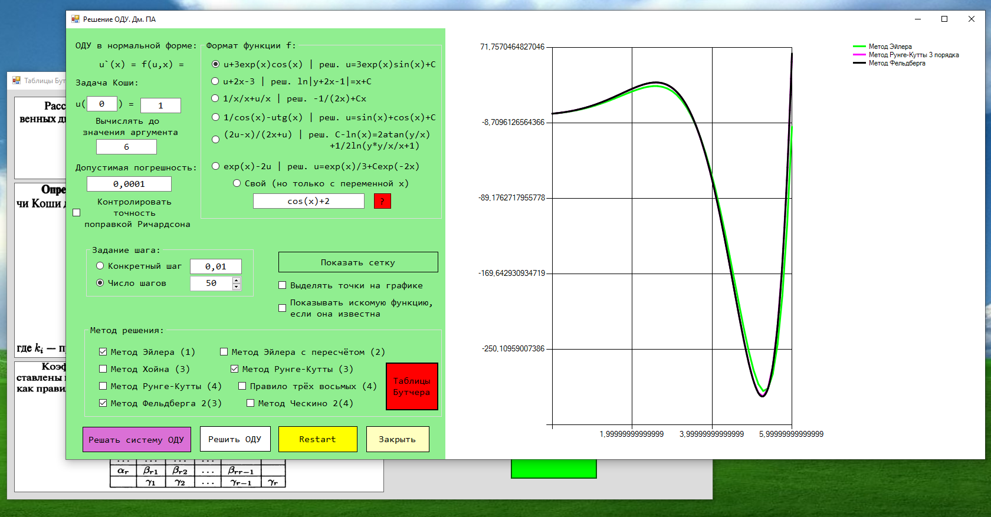Click the concrete step field showing 0,01
The width and height of the screenshot is (991, 517).
(216, 266)
